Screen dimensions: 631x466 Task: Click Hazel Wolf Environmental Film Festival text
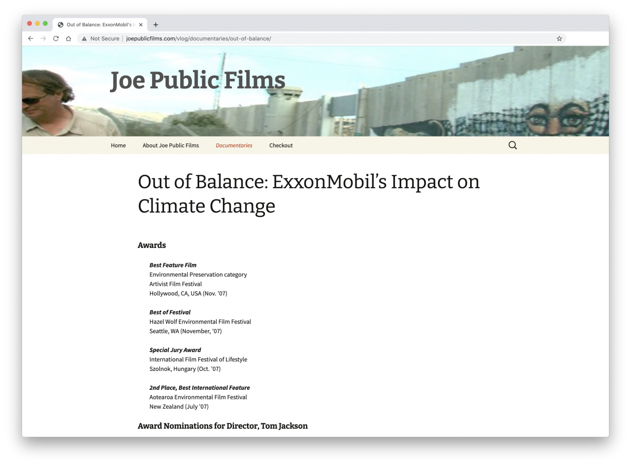point(200,322)
